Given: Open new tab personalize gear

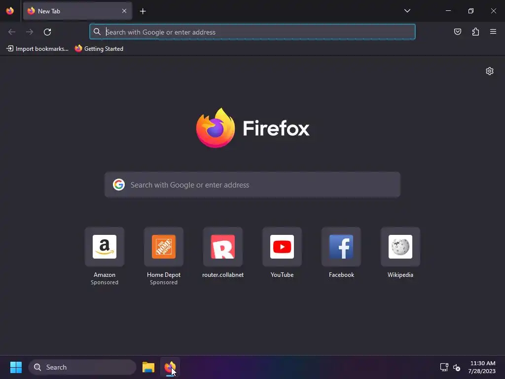Looking at the screenshot, I should pyautogui.click(x=490, y=71).
